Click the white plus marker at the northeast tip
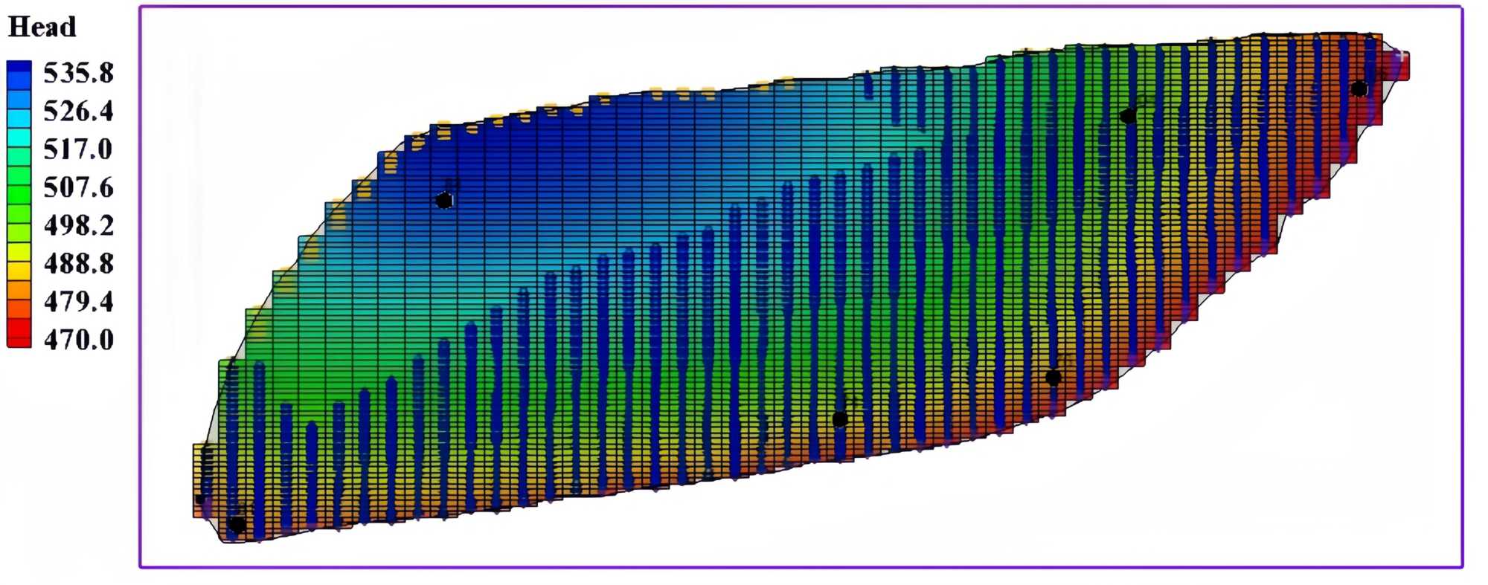This screenshot has width=1488, height=585. pos(1401,56)
